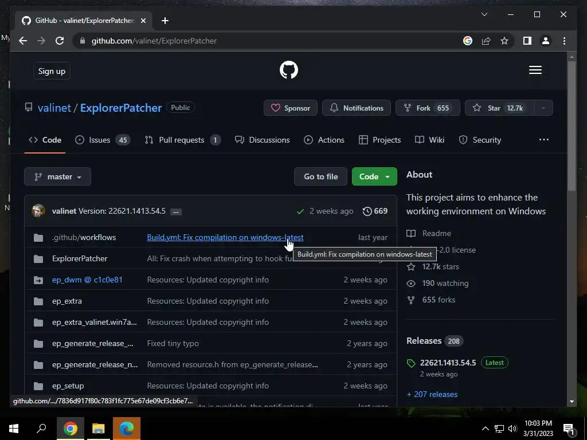View the 669 commits history
Viewport: 587px width, 440px height.
pos(375,211)
